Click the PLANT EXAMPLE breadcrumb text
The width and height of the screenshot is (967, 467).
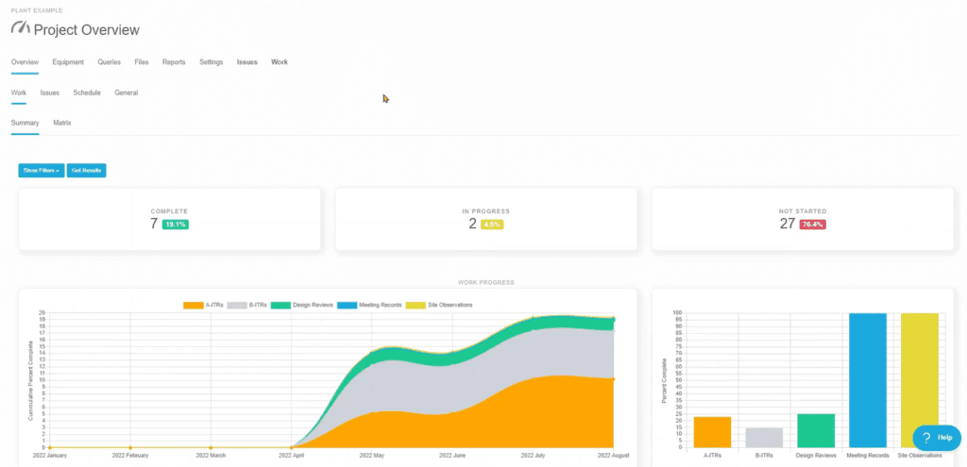[x=37, y=11]
